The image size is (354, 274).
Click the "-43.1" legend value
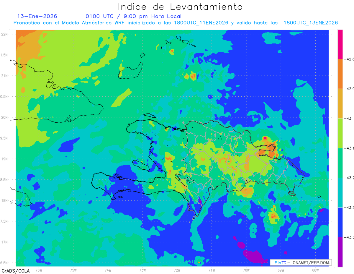(x=349, y=148)
